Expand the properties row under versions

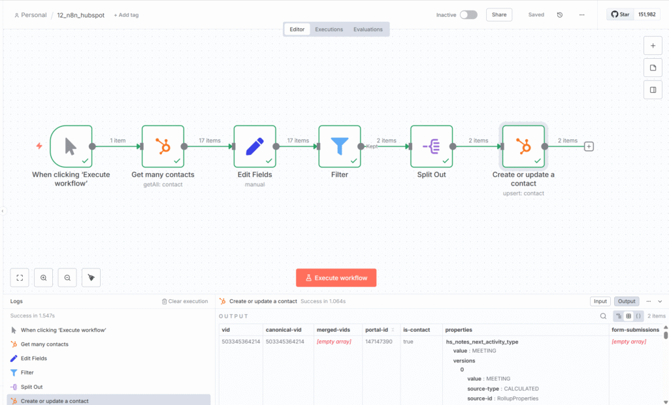tap(463, 370)
